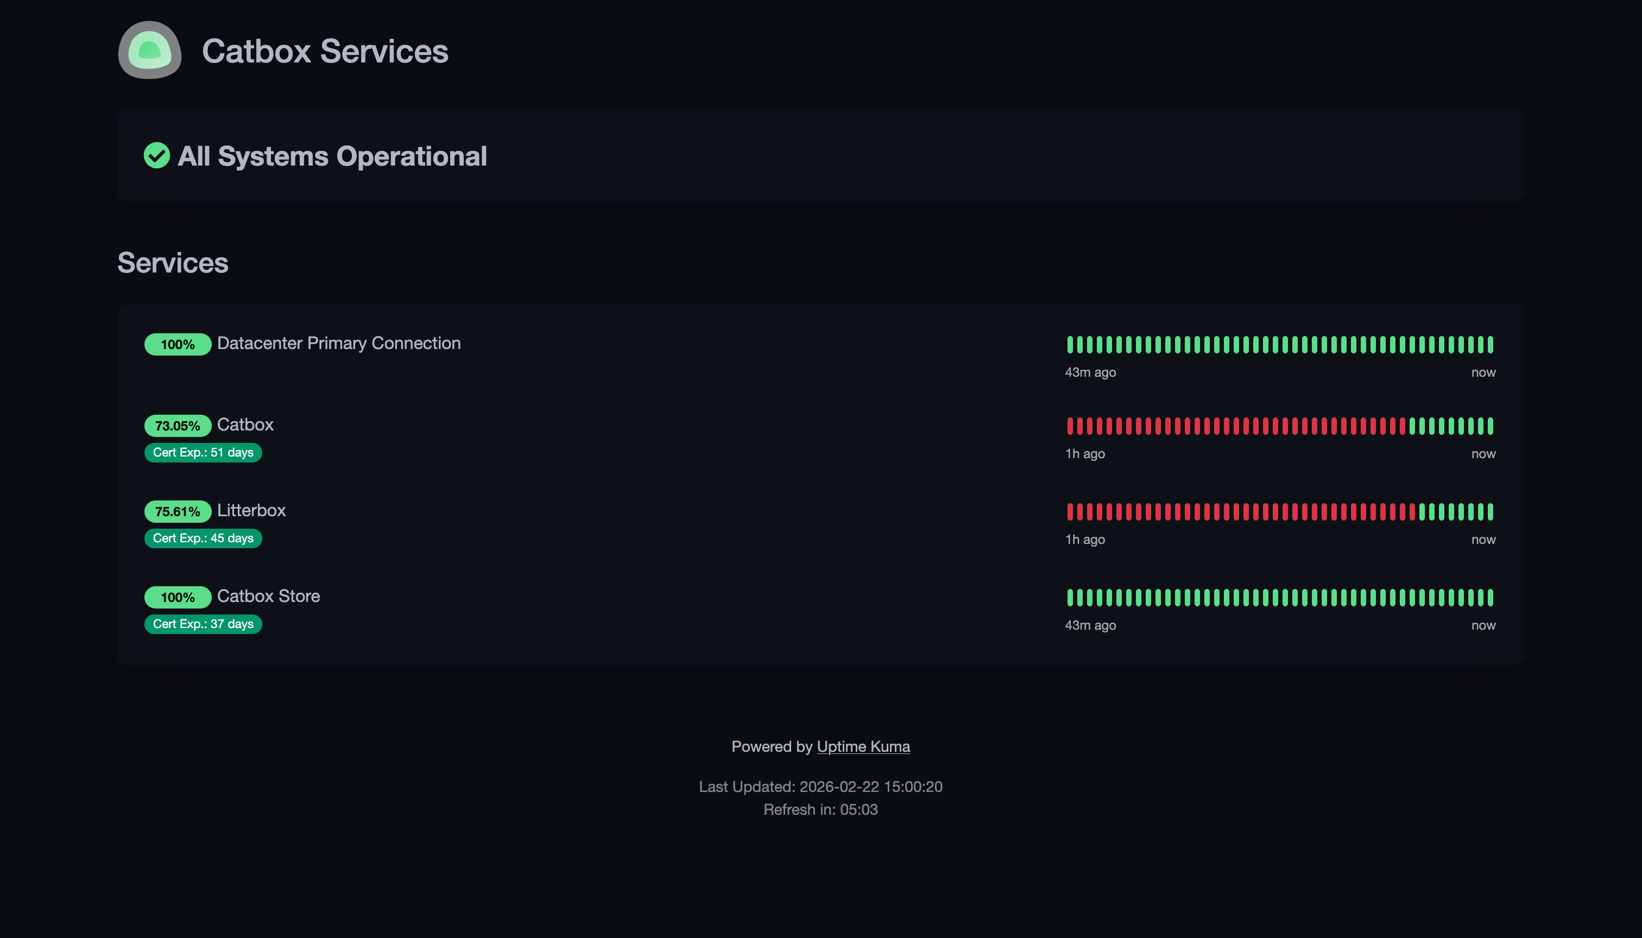Click the last Catbox Store heartbeat bar

(1490, 597)
